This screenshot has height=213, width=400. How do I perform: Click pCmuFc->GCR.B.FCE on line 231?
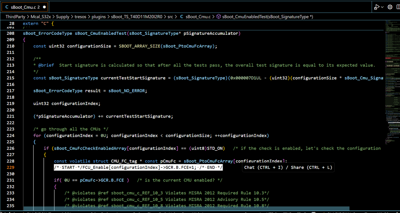[102, 180]
